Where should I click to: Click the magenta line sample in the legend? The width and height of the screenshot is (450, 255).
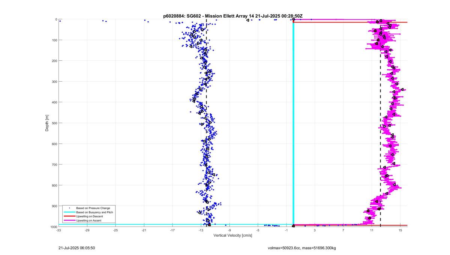(69, 221)
